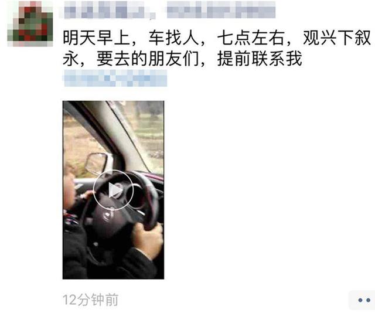375x313 pixels.
Task: Play the video with the circular play button
Action: 113,190
